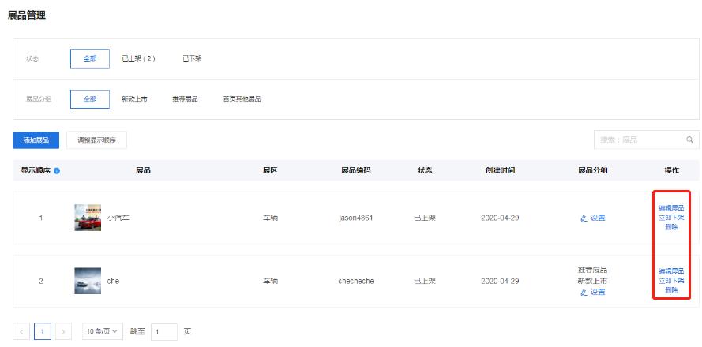The height and width of the screenshot is (347, 702).
Task: Go to the next page arrow
Action: pyautogui.click(x=63, y=332)
